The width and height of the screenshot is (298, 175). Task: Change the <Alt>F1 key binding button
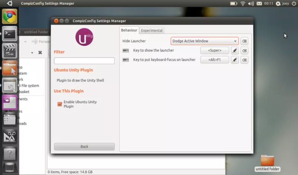(215, 60)
